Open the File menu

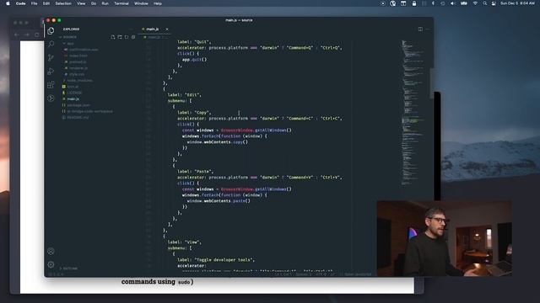point(34,3)
